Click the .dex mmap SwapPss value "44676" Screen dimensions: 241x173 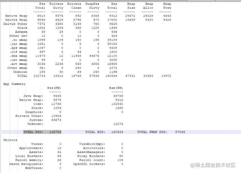pyautogui.click(x=94, y=56)
